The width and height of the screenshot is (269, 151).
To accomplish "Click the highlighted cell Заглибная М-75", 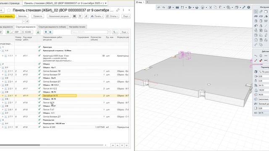I will (59, 96).
